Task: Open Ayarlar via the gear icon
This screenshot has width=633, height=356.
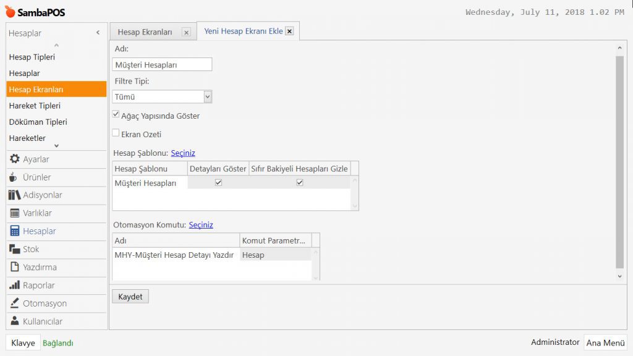Action: (15, 159)
